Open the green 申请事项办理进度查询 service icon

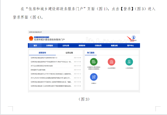pos(94,62)
